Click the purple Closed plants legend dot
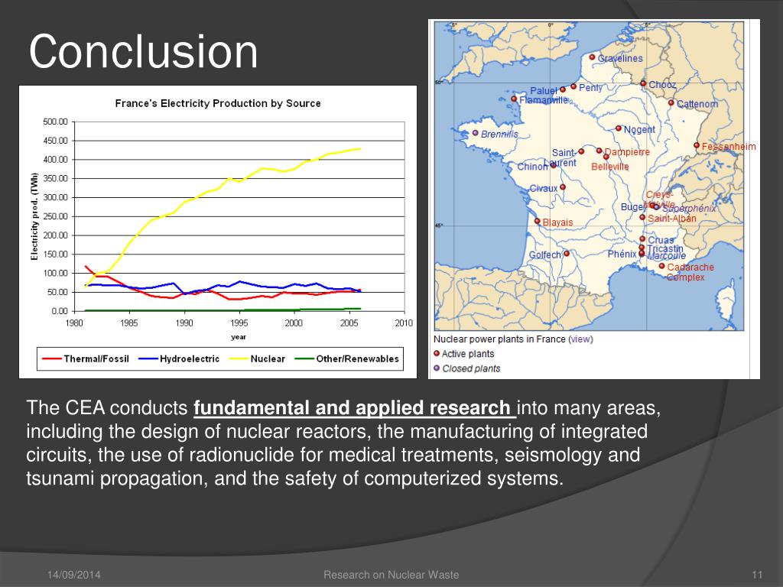Image resolution: width=783 pixels, height=587 pixels. click(x=437, y=368)
